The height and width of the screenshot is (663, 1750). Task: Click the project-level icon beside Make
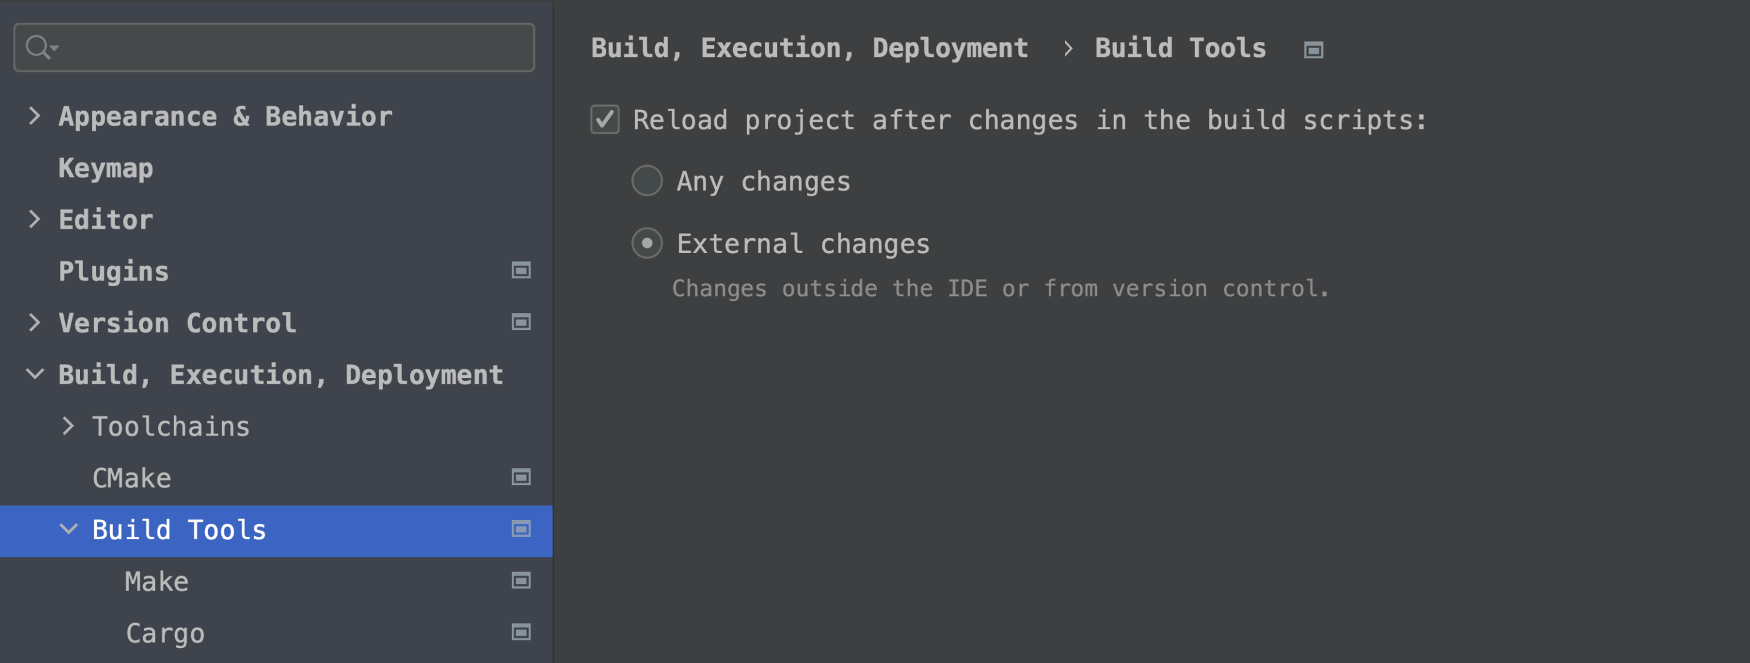[x=521, y=581]
